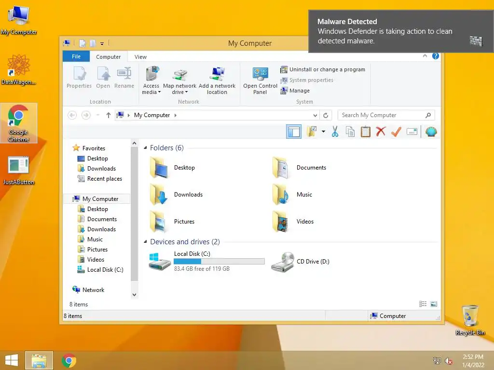Click the scissors Cut toolbar icon
Screen dimensions: 494x370
click(335, 132)
